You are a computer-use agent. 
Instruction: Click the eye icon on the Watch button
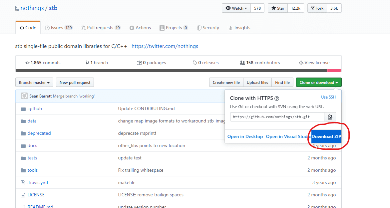click(x=229, y=8)
